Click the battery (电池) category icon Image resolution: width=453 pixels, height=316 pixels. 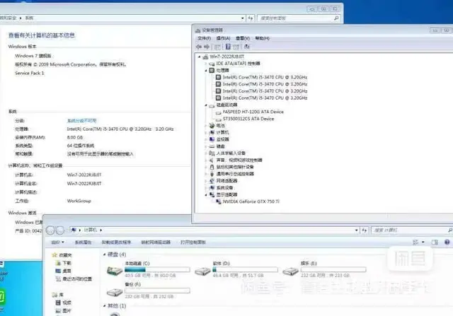pos(212,126)
